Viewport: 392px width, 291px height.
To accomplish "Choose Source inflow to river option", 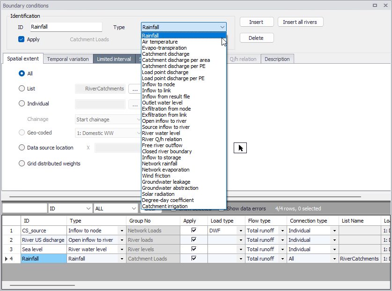I will (184, 127).
